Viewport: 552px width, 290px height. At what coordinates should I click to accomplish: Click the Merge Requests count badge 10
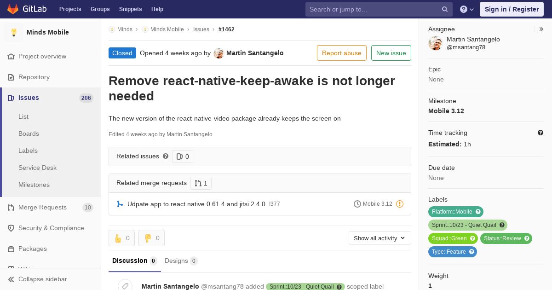[x=87, y=208]
